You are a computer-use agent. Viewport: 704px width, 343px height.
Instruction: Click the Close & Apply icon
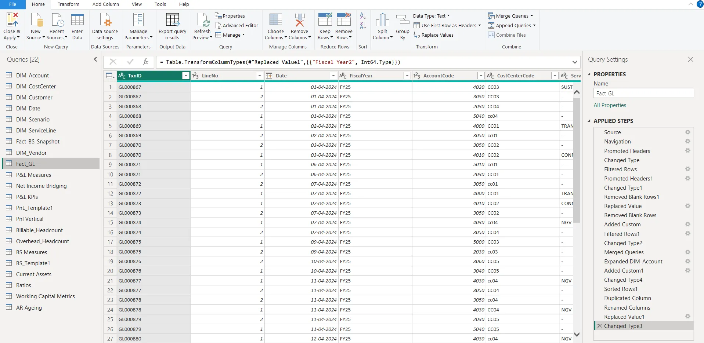click(x=12, y=19)
